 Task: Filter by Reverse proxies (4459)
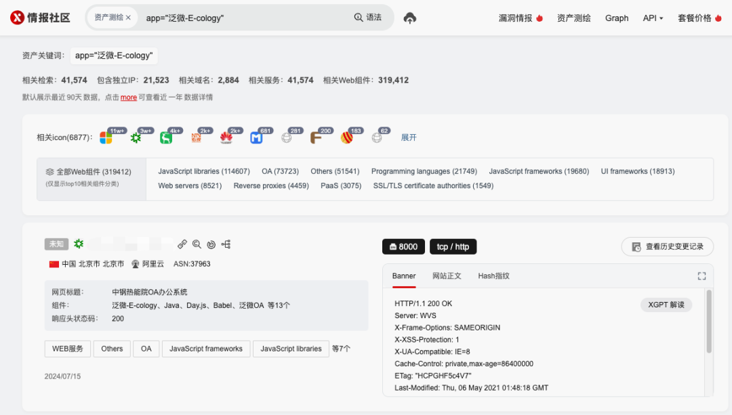pyautogui.click(x=271, y=185)
